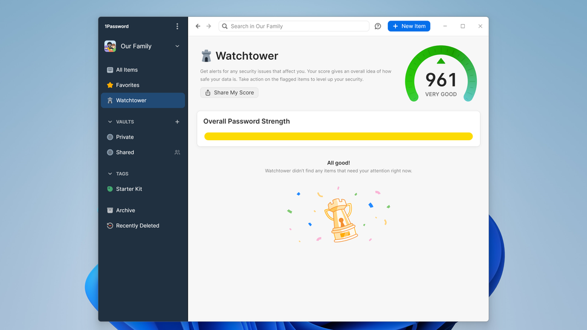
Task: Open the Private vault
Action: point(143,137)
